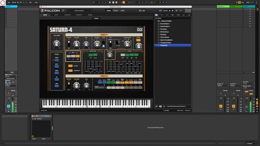Image resolution: width=260 pixels, height=146 pixels.
Task: Select the Fast Section 2 preset
Action: tap(165, 26)
